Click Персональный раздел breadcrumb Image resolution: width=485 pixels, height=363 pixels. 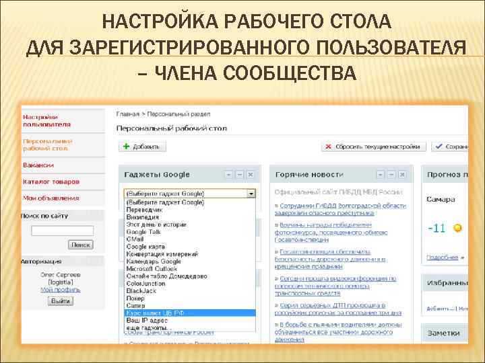tap(179, 114)
